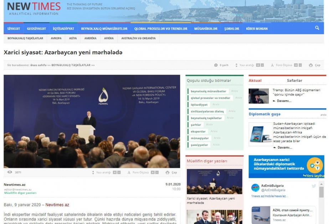This screenshot has height=224, width=329.
Task: Click the printer icon in the breadcrumb toolbar
Action: click(311, 65)
